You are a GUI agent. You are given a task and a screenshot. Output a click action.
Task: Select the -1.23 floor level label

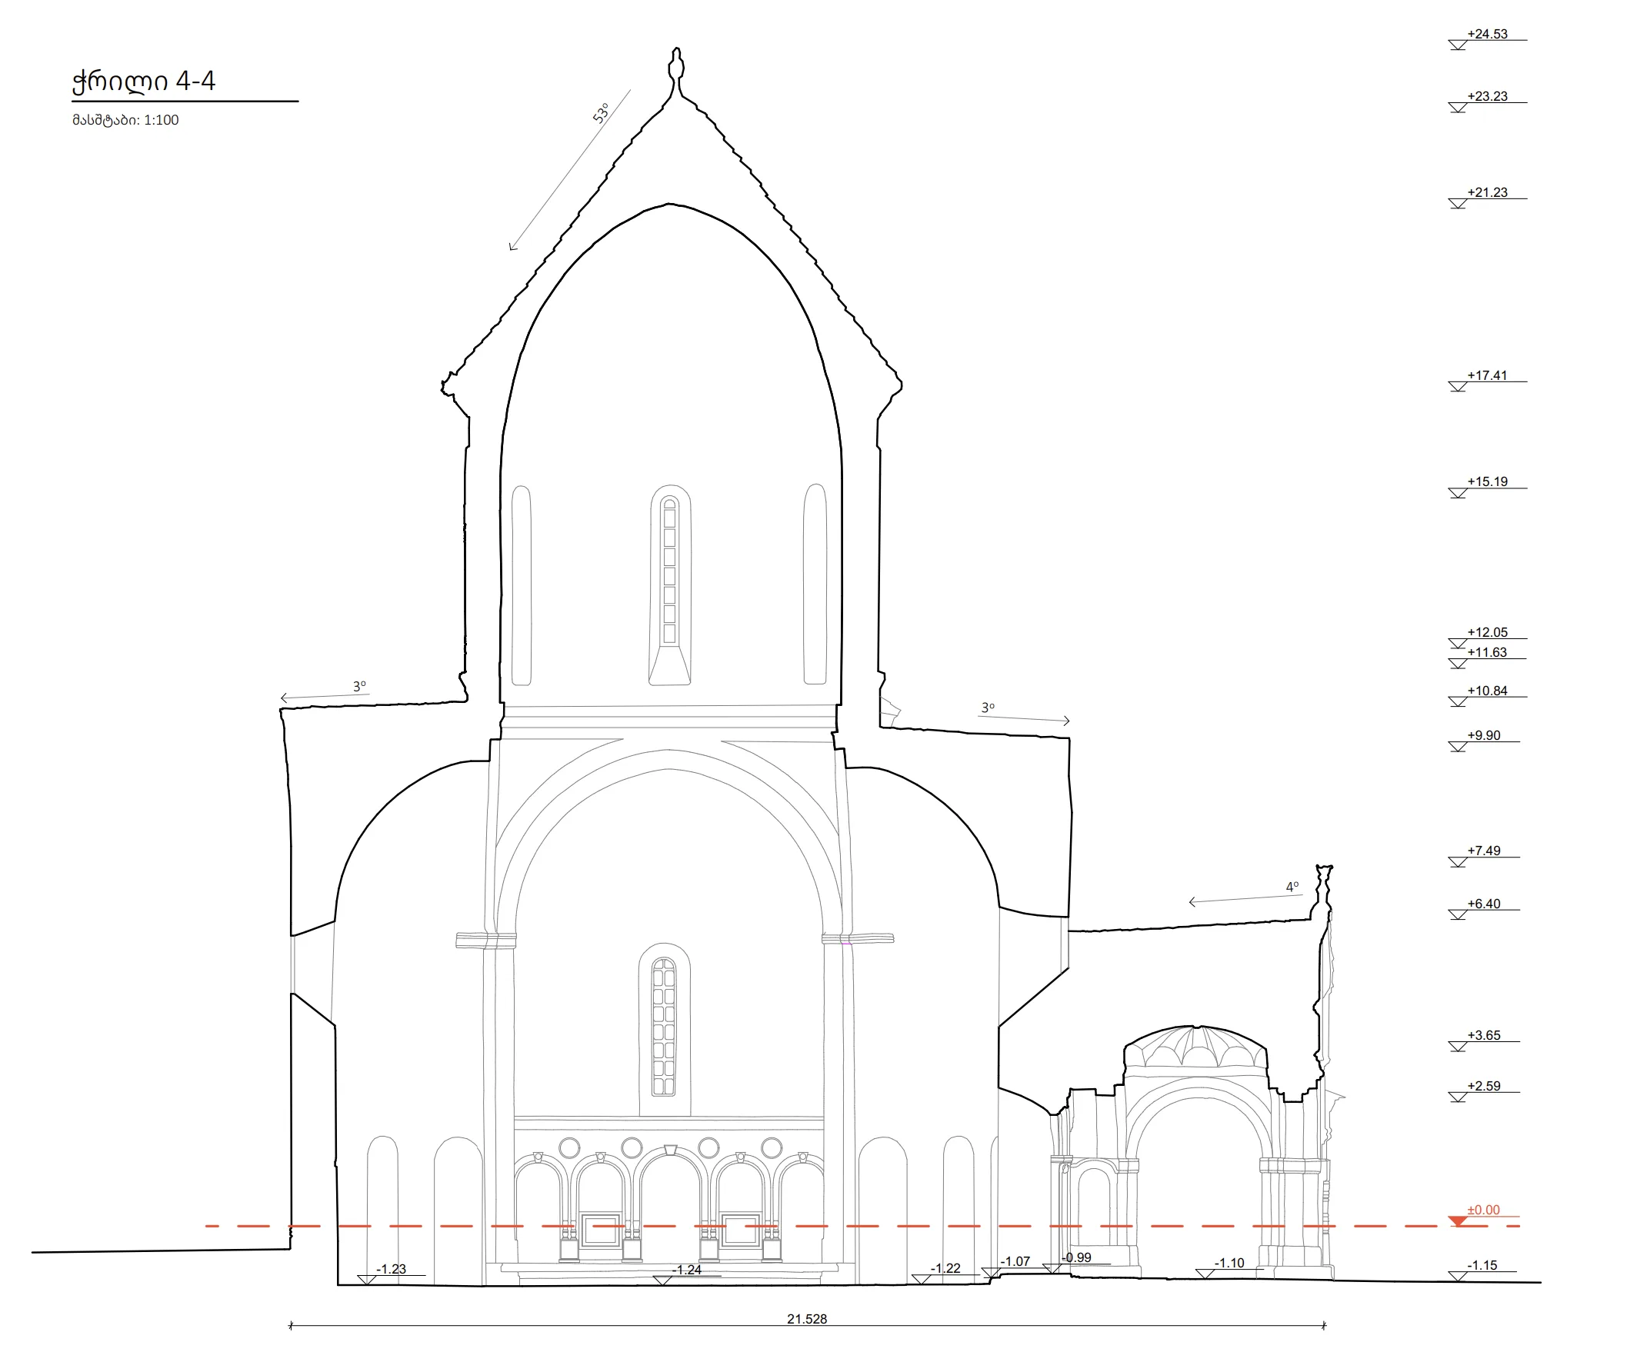pos(392,1269)
